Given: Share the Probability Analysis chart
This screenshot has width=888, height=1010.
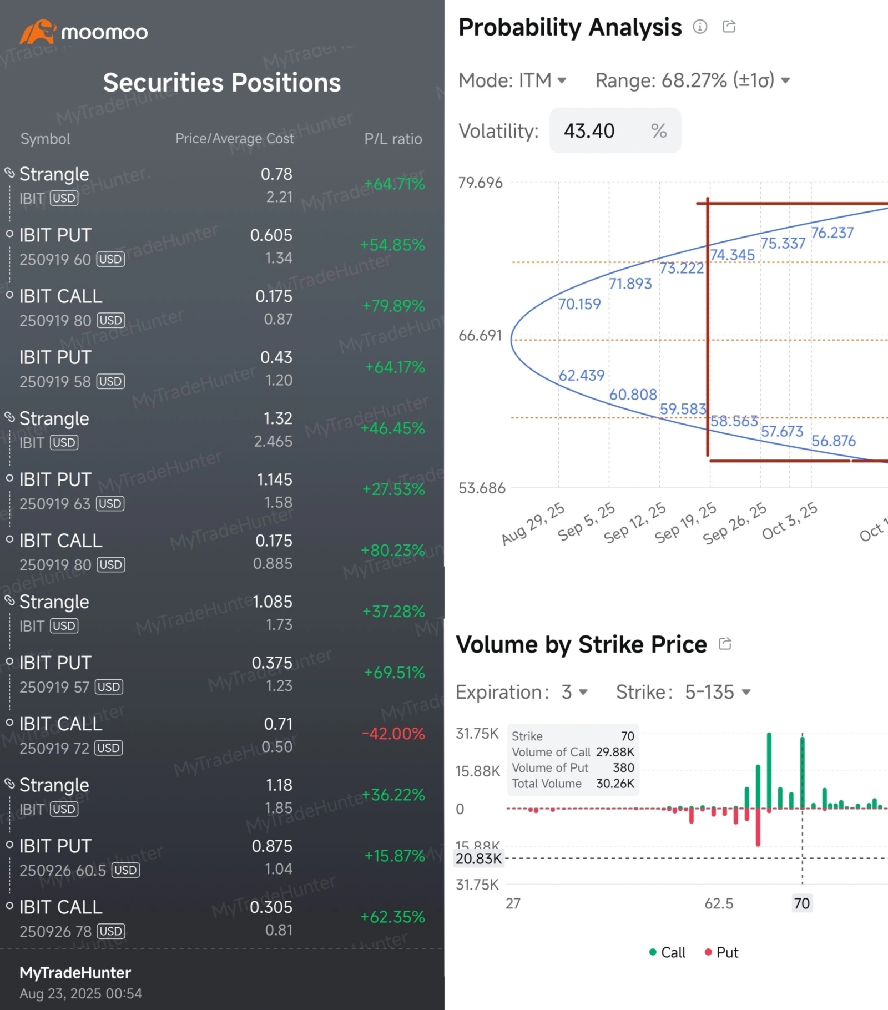Looking at the screenshot, I should coord(729,27).
